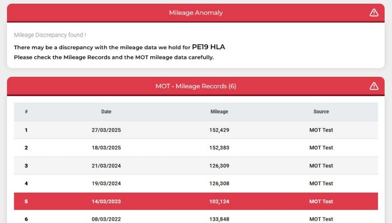Image resolution: width=392 pixels, height=223 pixels.
Task: Click the Mileage Discrepancy found text
Action: click(50, 35)
